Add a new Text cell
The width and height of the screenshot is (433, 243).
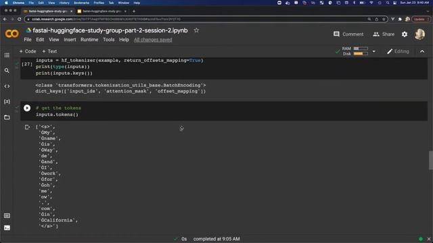click(x=49, y=51)
